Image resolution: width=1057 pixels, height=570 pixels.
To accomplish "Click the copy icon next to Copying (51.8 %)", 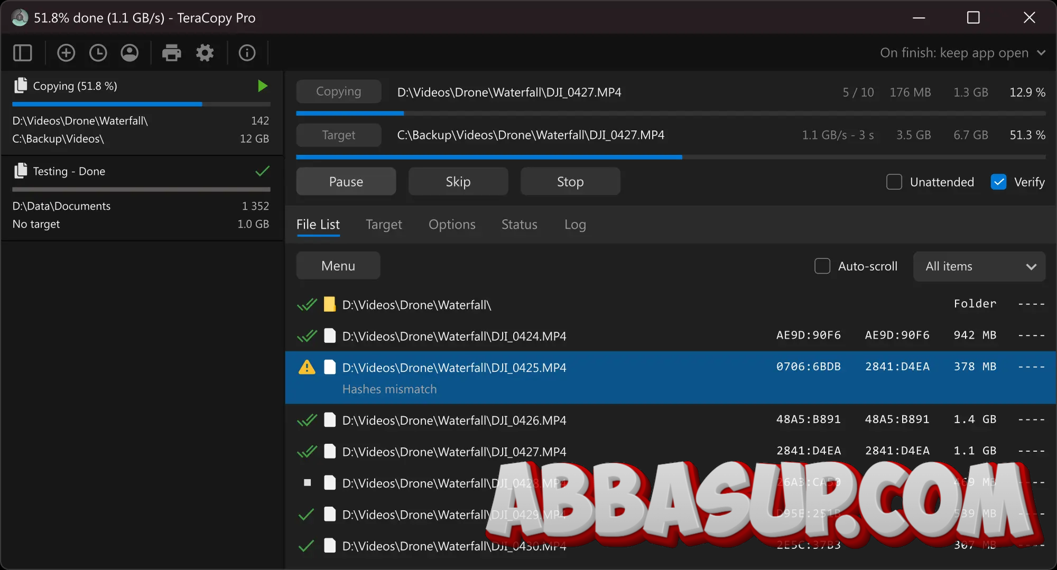I will [21, 86].
